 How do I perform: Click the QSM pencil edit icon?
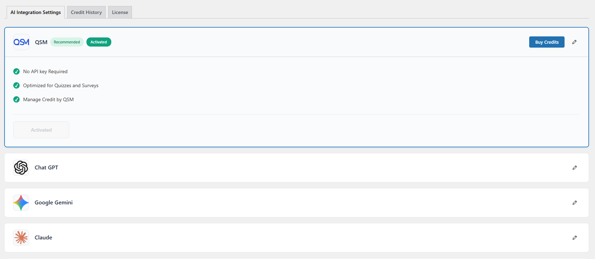point(574,42)
